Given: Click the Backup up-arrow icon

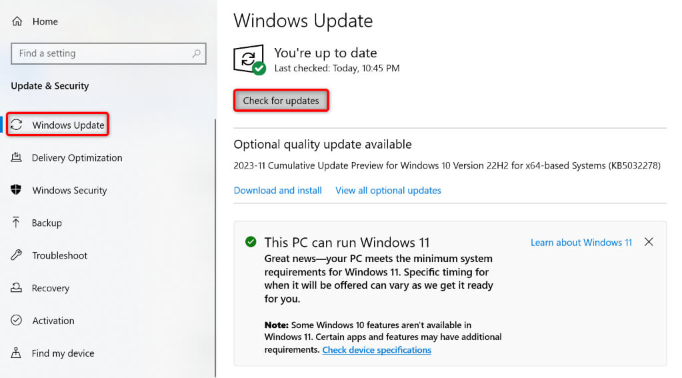Looking at the screenshot, I should coord(16,222).
